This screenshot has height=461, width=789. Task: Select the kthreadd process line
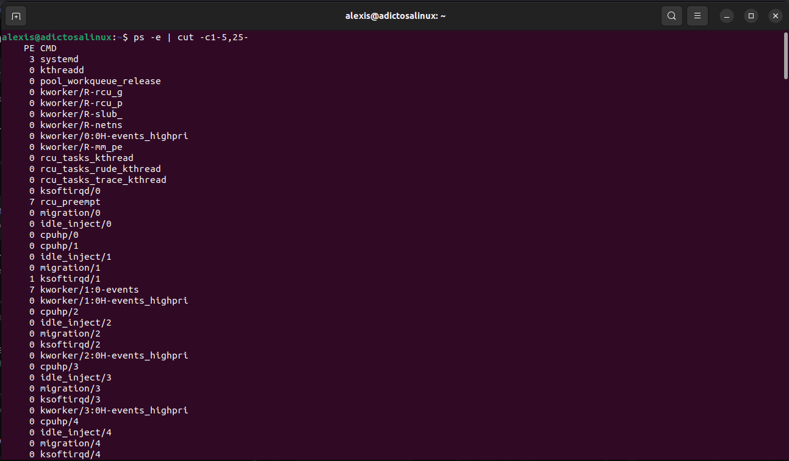point(56,70)
